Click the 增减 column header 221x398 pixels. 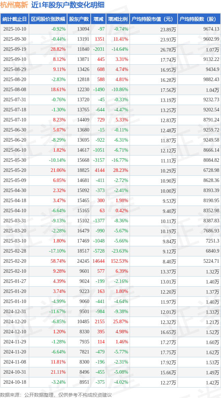99,19
